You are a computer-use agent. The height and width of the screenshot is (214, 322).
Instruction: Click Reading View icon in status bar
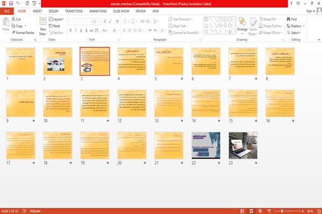point(260,211)
